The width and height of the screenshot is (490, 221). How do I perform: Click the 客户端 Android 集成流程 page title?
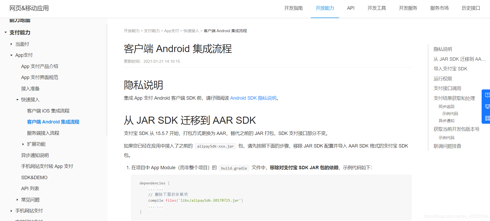tap(178, 49)
